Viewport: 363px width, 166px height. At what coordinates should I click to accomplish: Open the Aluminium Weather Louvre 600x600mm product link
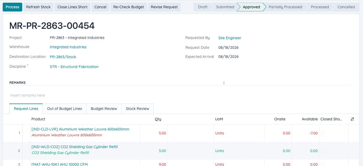pos(80,129)
